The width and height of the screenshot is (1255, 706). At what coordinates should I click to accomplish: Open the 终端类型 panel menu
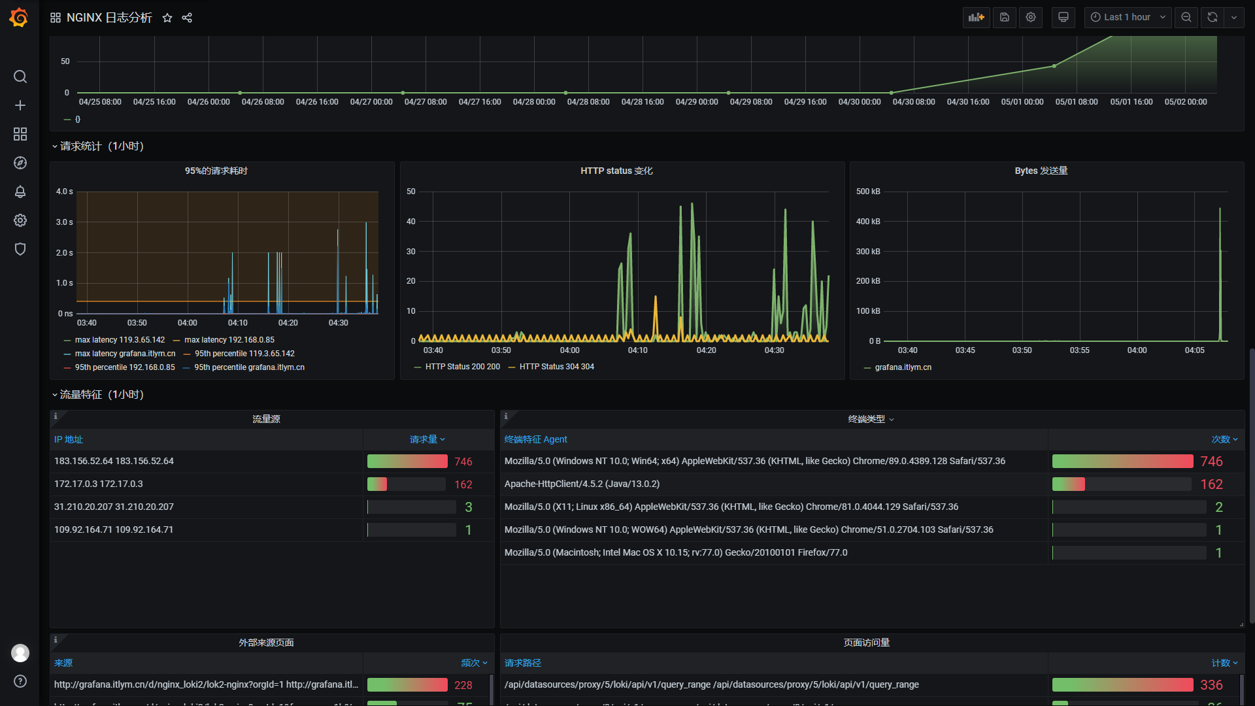(869, 418)
